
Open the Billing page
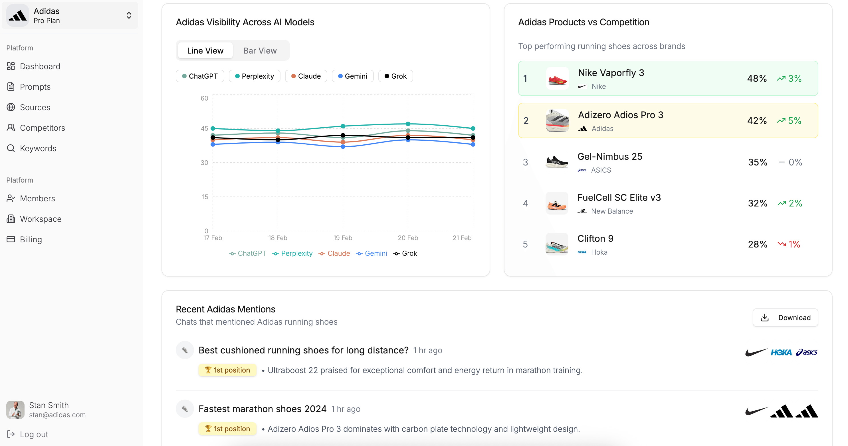coord(31,240)
